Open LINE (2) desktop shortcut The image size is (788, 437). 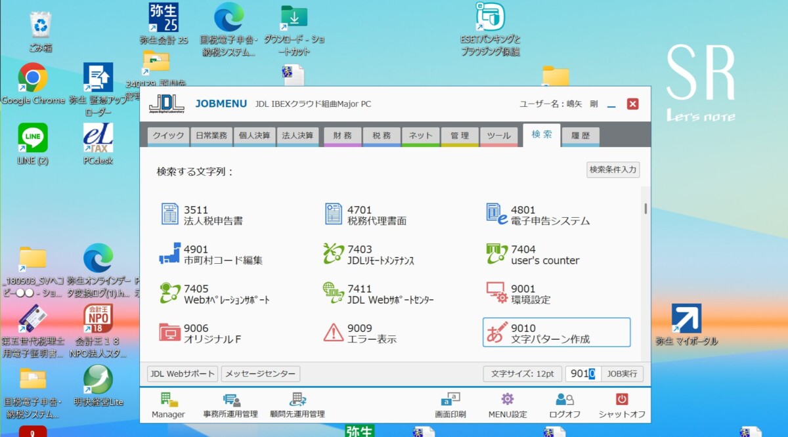point(32,144)
